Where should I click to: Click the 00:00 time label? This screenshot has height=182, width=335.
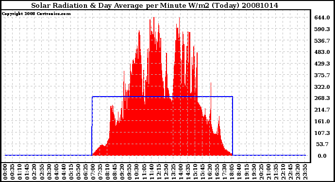(x=5, y=172)
